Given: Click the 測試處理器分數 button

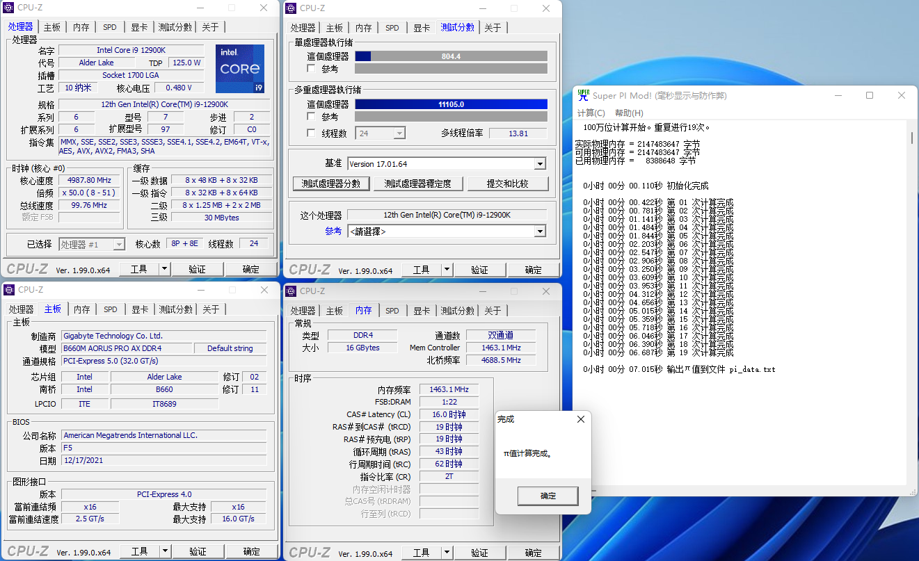Looking at the screenshot, I should 330,184.
